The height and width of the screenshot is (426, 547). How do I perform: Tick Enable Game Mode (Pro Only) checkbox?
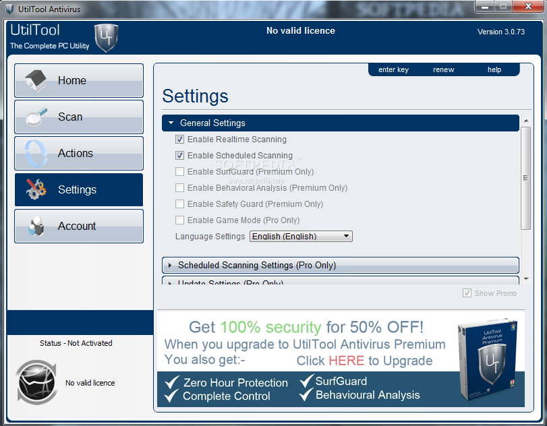click(x=179, y=220)
